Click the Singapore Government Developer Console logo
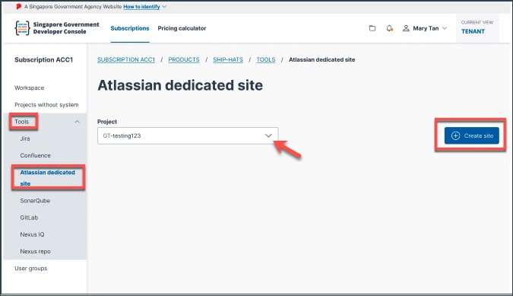 click(x=57, y=28)
